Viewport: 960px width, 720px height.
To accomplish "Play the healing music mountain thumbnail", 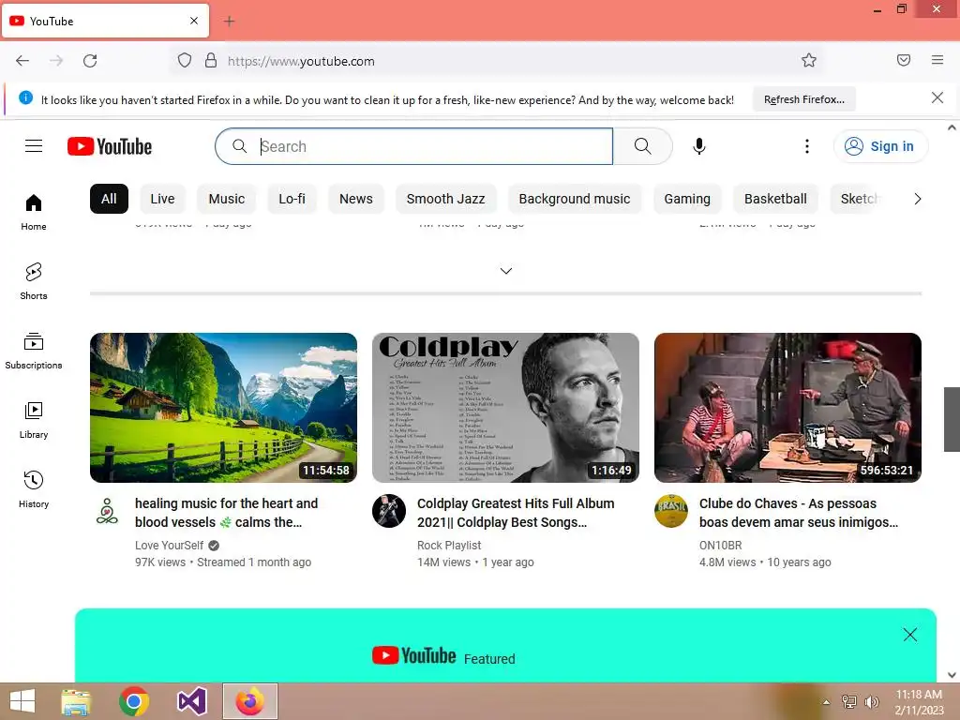I will pyautogui.click(x=223, y=408).
